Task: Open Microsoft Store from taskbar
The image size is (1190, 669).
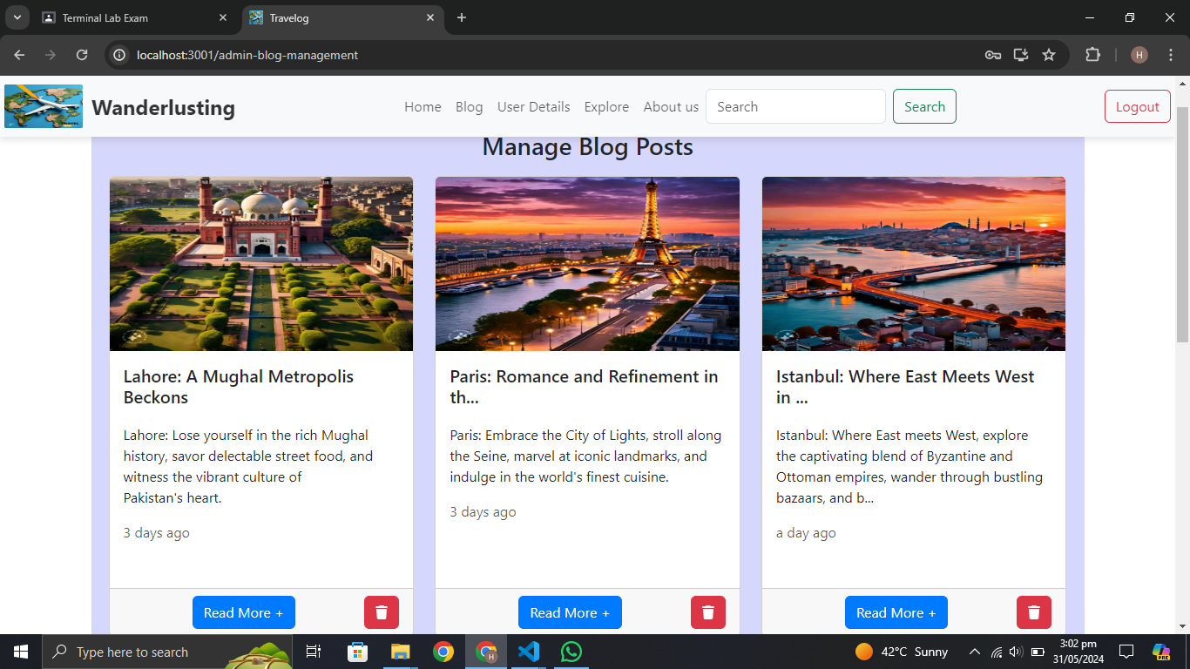Action: pos(357,652)
